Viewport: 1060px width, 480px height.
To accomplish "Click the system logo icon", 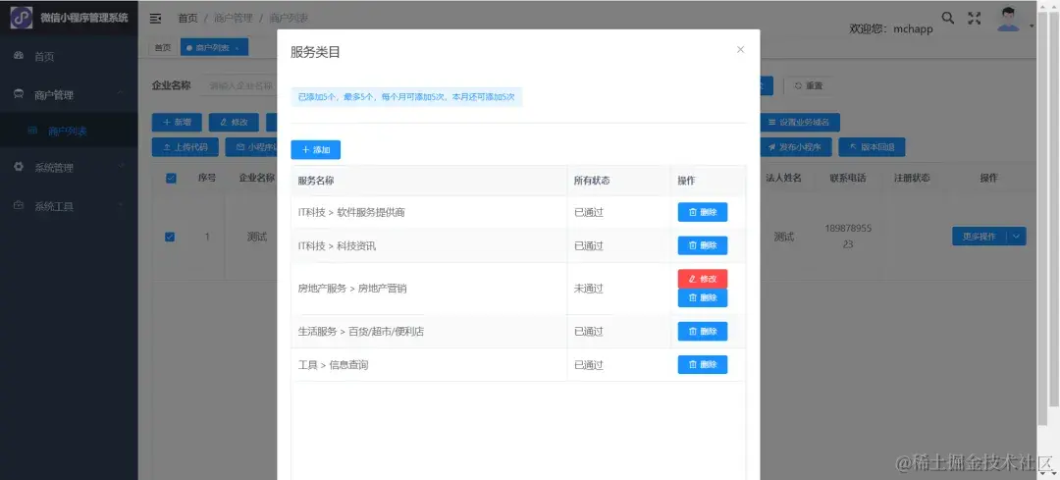I will click(x=21, y=18).
